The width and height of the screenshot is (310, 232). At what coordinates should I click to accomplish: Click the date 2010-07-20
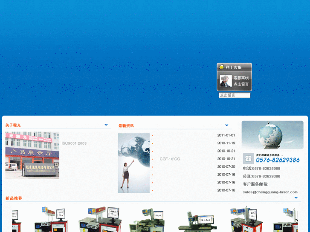tap(226, 166)
